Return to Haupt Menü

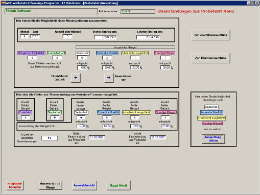tap(119, 185)
